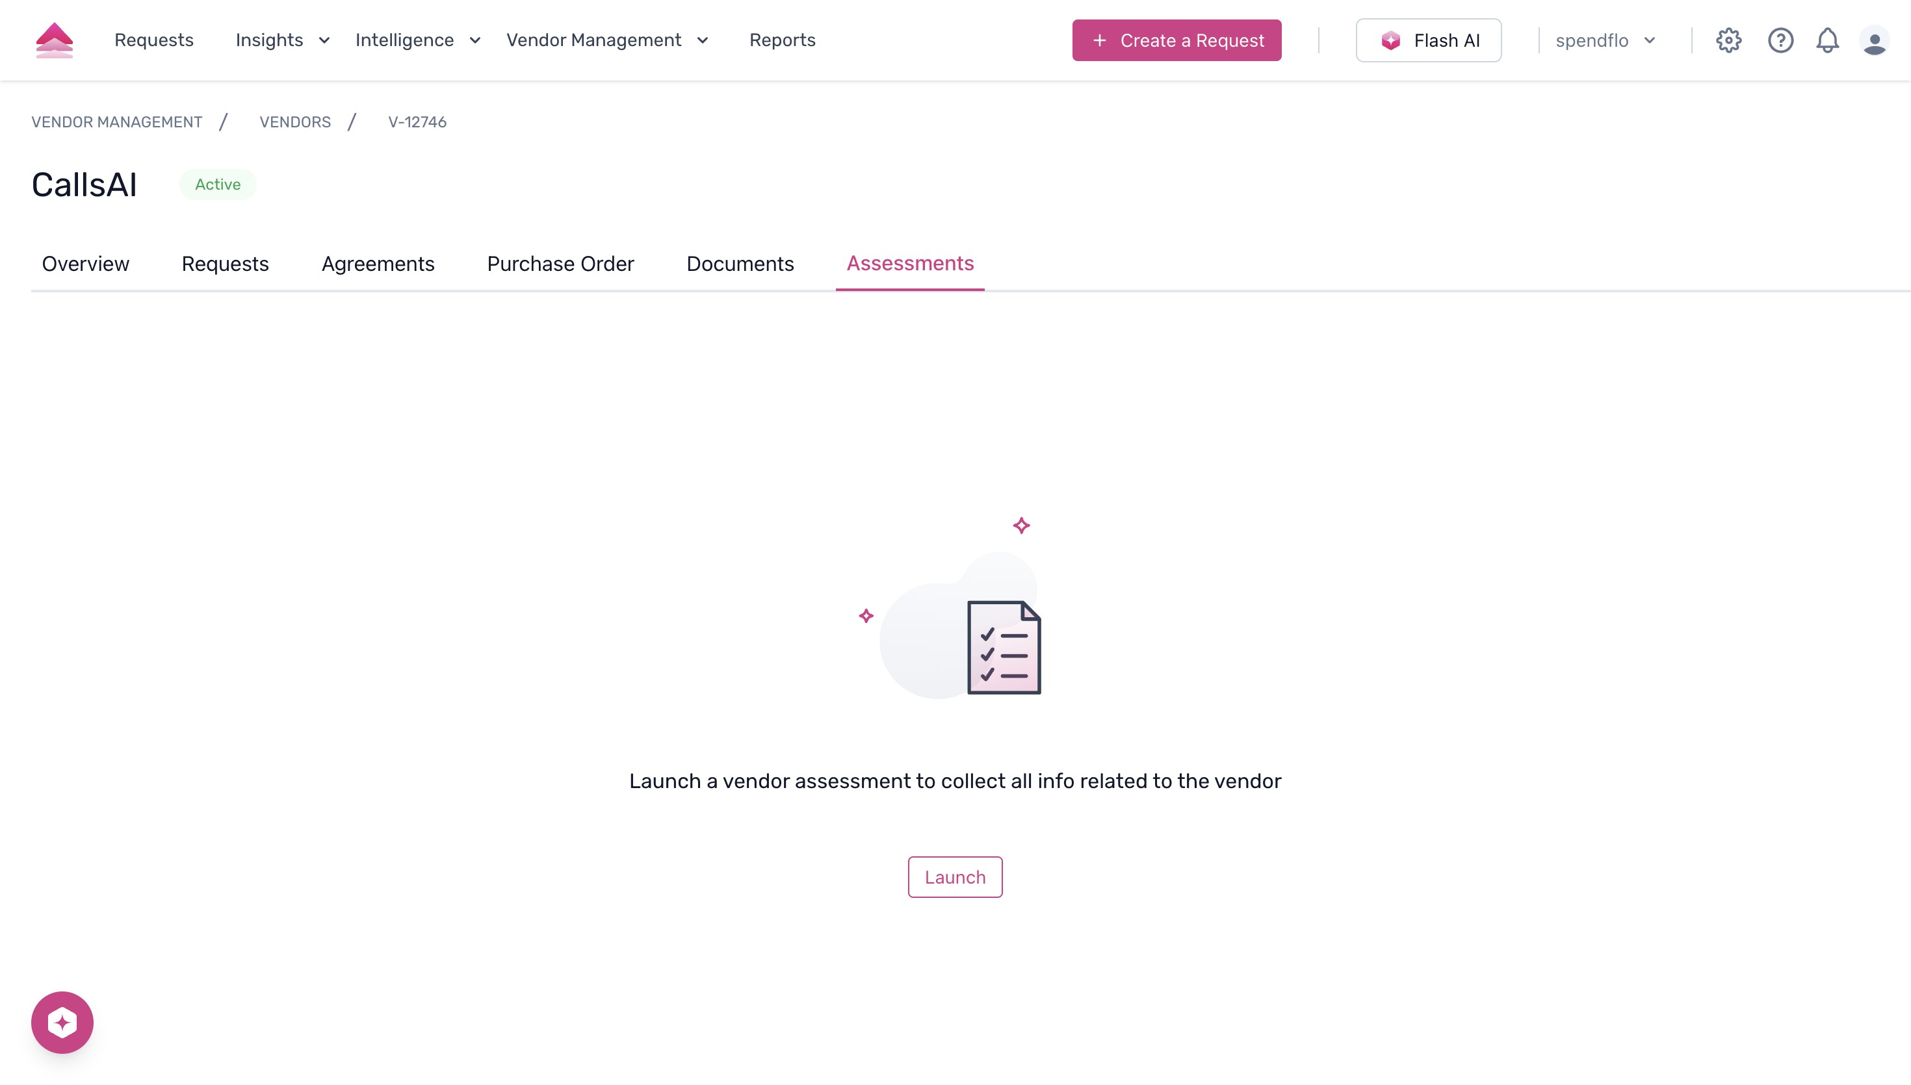1911x1085 pixels.
Task: View the Documents tab
Action: (739, 264)
